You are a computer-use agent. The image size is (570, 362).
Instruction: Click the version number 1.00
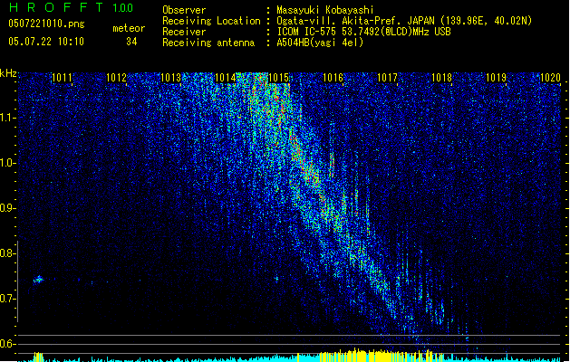pos(123,8)
